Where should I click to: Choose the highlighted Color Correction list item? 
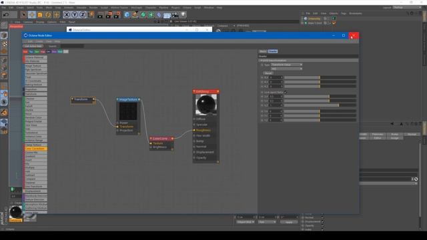pos(35,149)
